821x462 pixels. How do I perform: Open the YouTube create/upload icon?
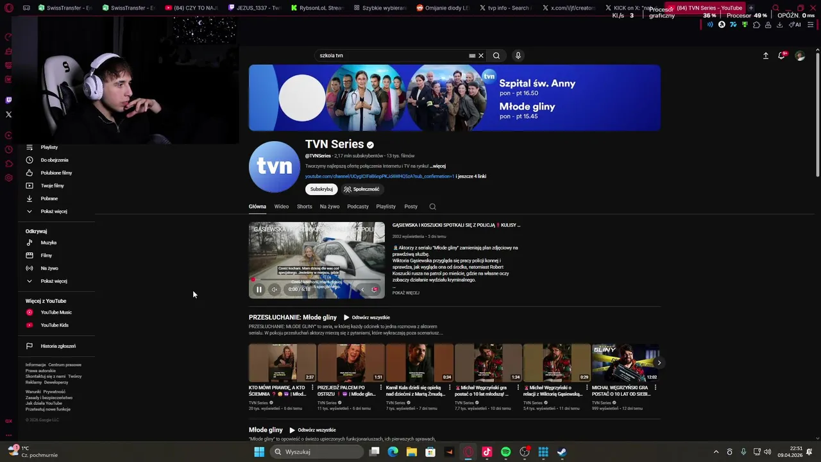pyautogui.click(x=765, y=56)
